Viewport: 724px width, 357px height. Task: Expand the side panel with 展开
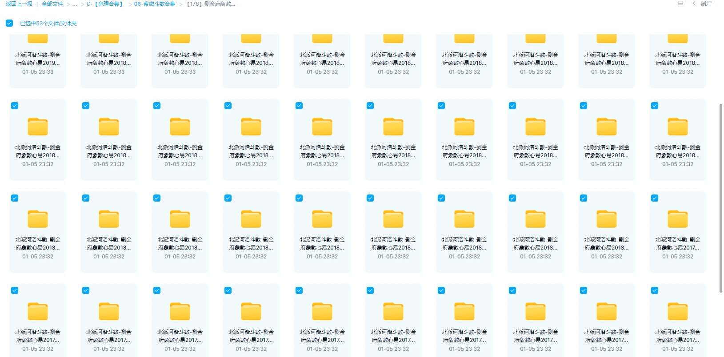click(x=706, y=4)
